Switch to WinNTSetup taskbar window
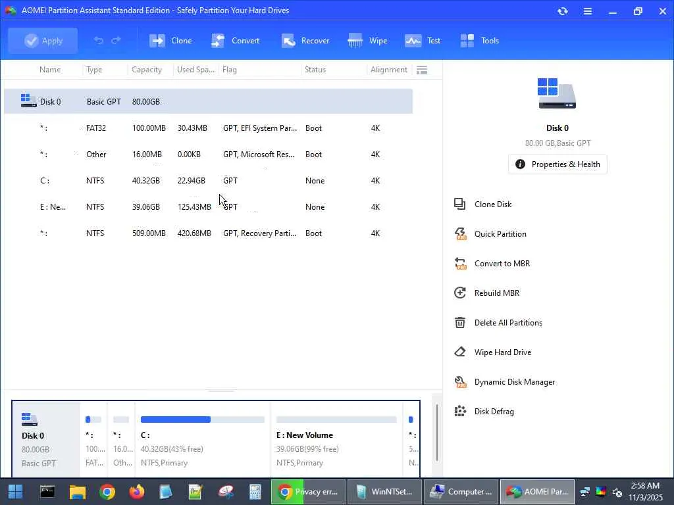 384,492
